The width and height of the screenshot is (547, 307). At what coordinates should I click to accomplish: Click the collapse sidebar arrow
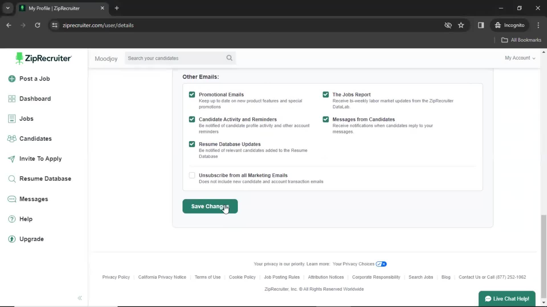tap(80, 298)
